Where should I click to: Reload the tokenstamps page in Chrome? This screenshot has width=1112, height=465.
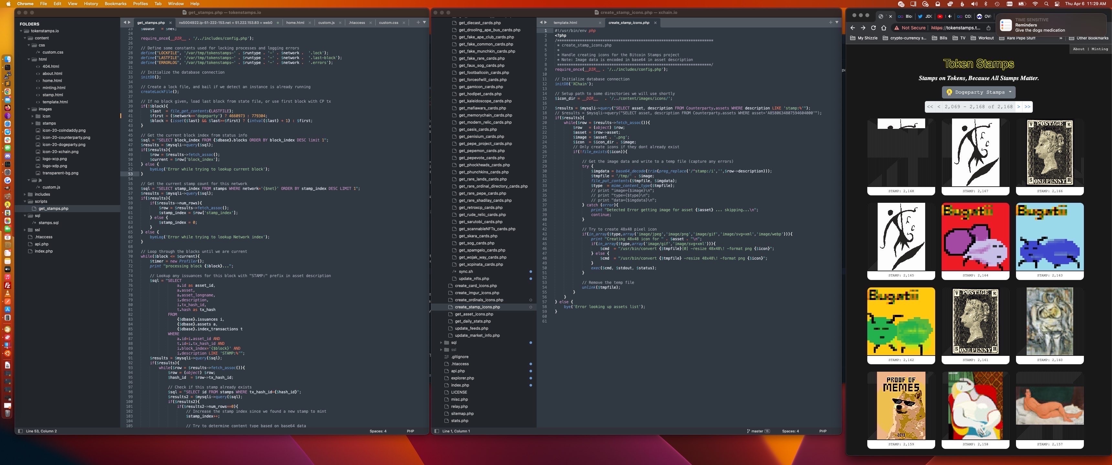coord(873,27)
